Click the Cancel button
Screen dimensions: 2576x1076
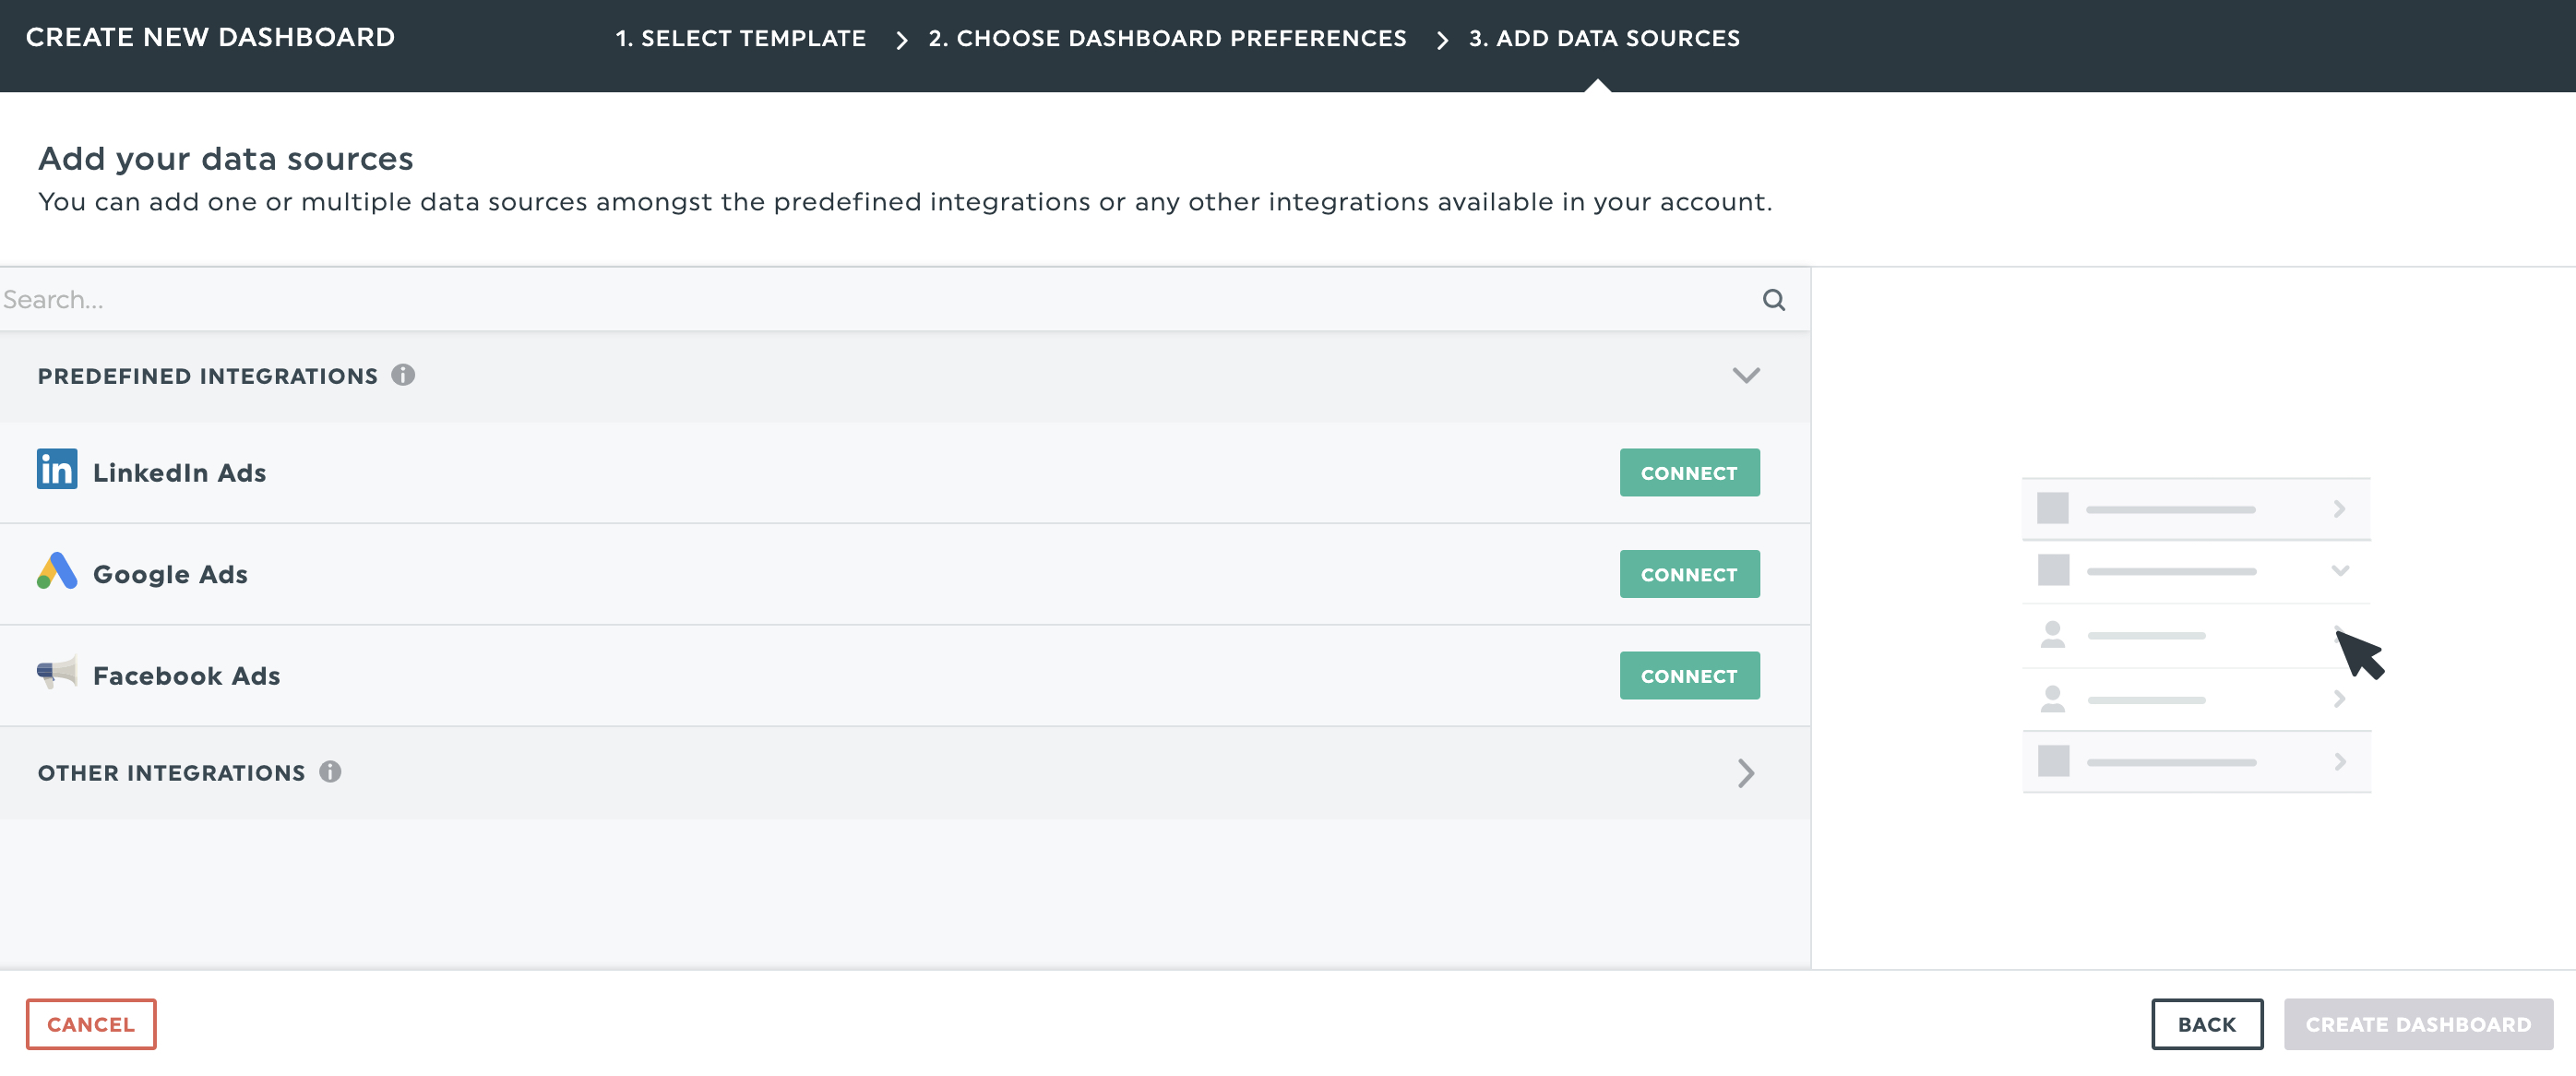click(91, 1025)
